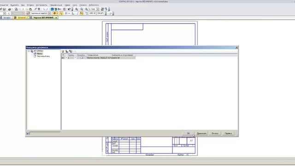This screenshot has width=295, height=166.
Task: Click create sheet icon in dialog toolbar
Action: coord(63,51)
